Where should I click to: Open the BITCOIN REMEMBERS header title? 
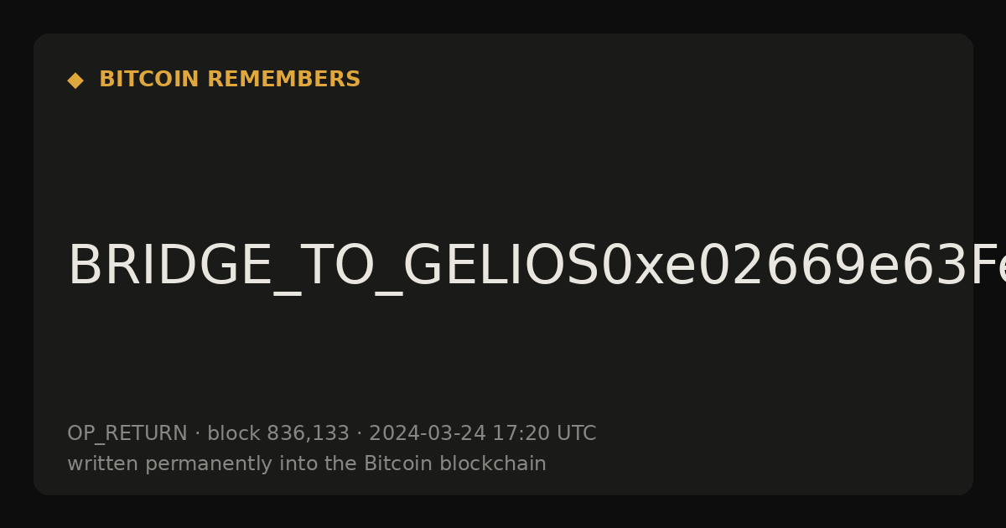tap(230, 80)
